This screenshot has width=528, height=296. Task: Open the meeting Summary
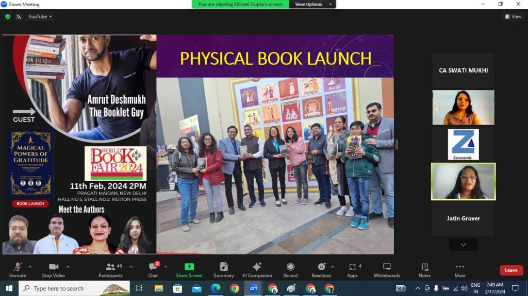[x=223, y=270]
